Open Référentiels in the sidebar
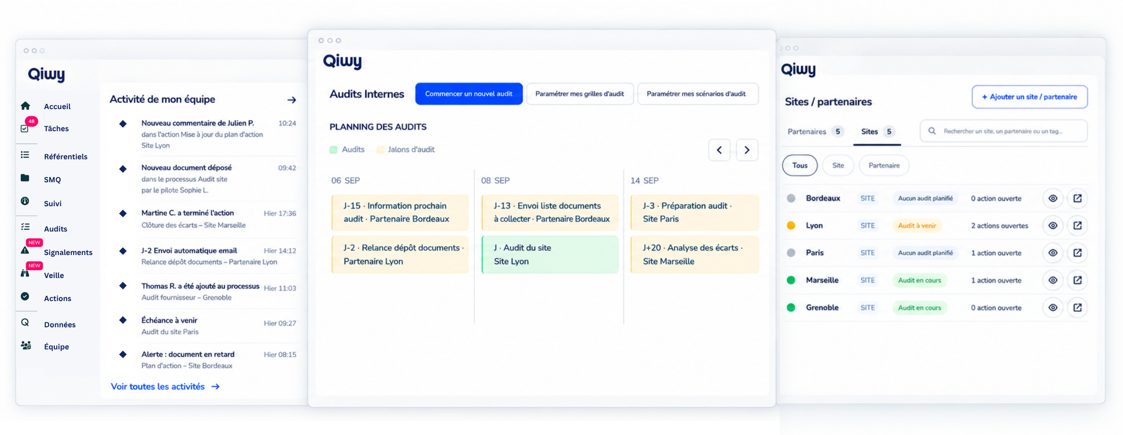 65,157
